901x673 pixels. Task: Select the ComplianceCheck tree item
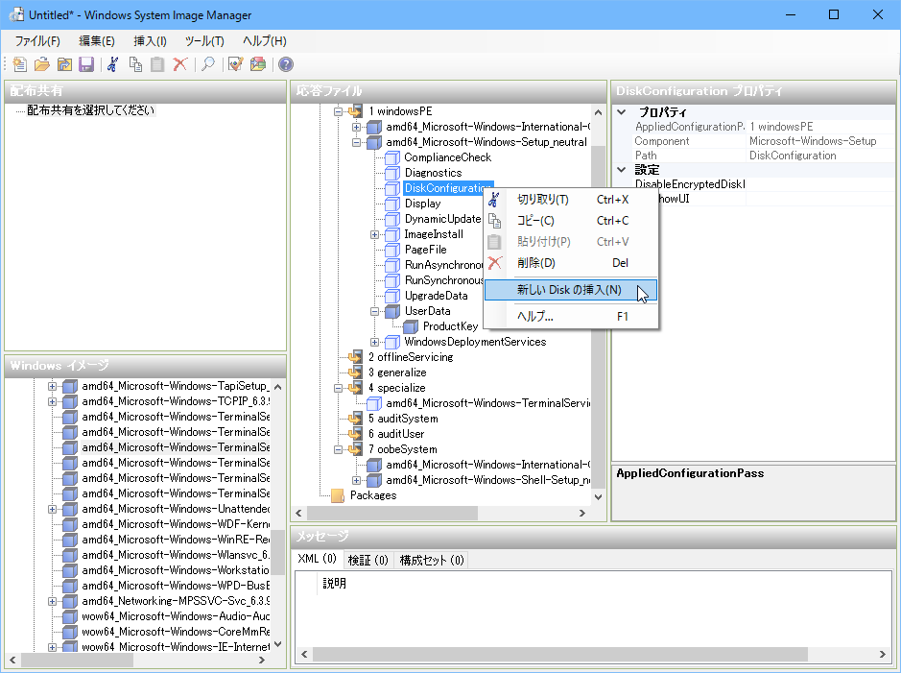pyautogui.click(x=448, y=157)
